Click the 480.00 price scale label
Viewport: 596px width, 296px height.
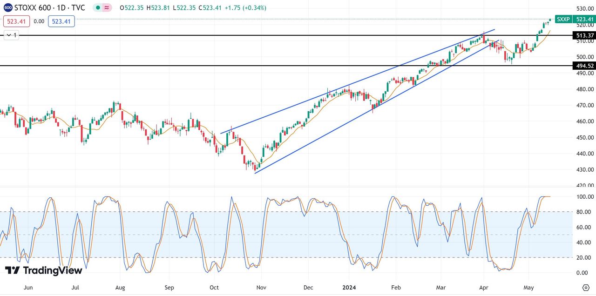584,89
